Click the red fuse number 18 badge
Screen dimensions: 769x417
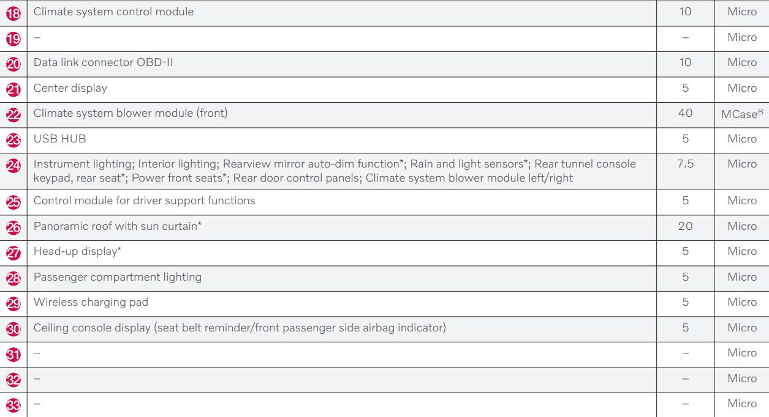pos(13,13)
